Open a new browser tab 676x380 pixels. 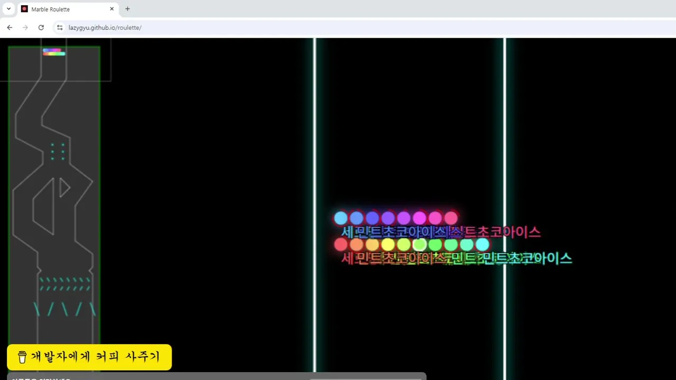(127, 9)
